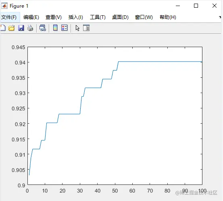Click x-axis tick label 10
This screenshot has width=223, height=201.
click(x=45, y=191)
